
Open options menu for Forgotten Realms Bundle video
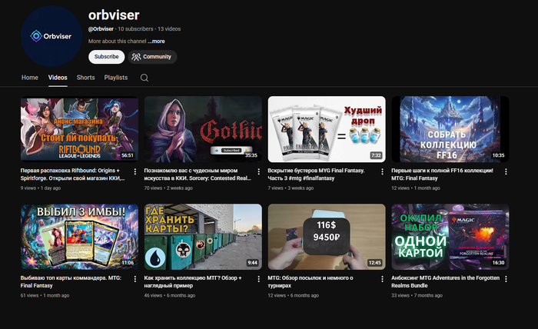[x=506, y=279]
